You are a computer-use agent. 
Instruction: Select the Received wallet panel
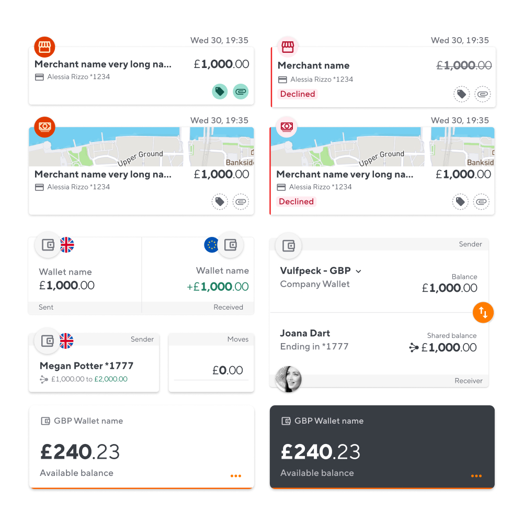[x=198, y=277]
